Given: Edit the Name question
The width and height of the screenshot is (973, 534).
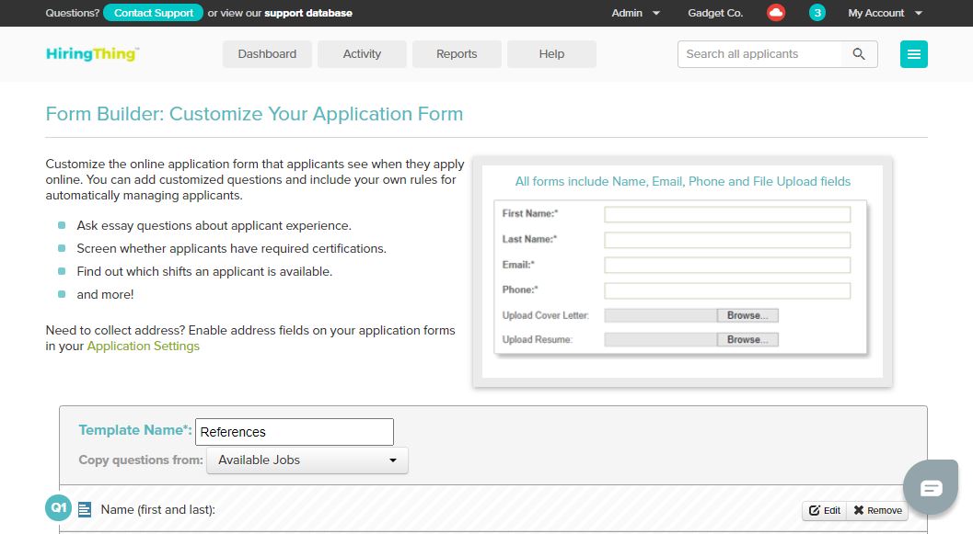Looking at the screenshot, I should coord(825,510).
